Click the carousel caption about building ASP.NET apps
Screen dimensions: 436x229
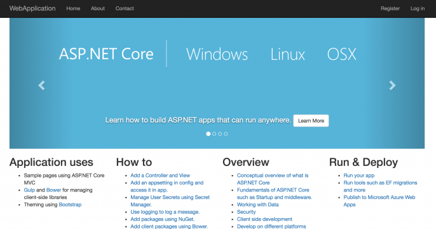coord(198,120)
